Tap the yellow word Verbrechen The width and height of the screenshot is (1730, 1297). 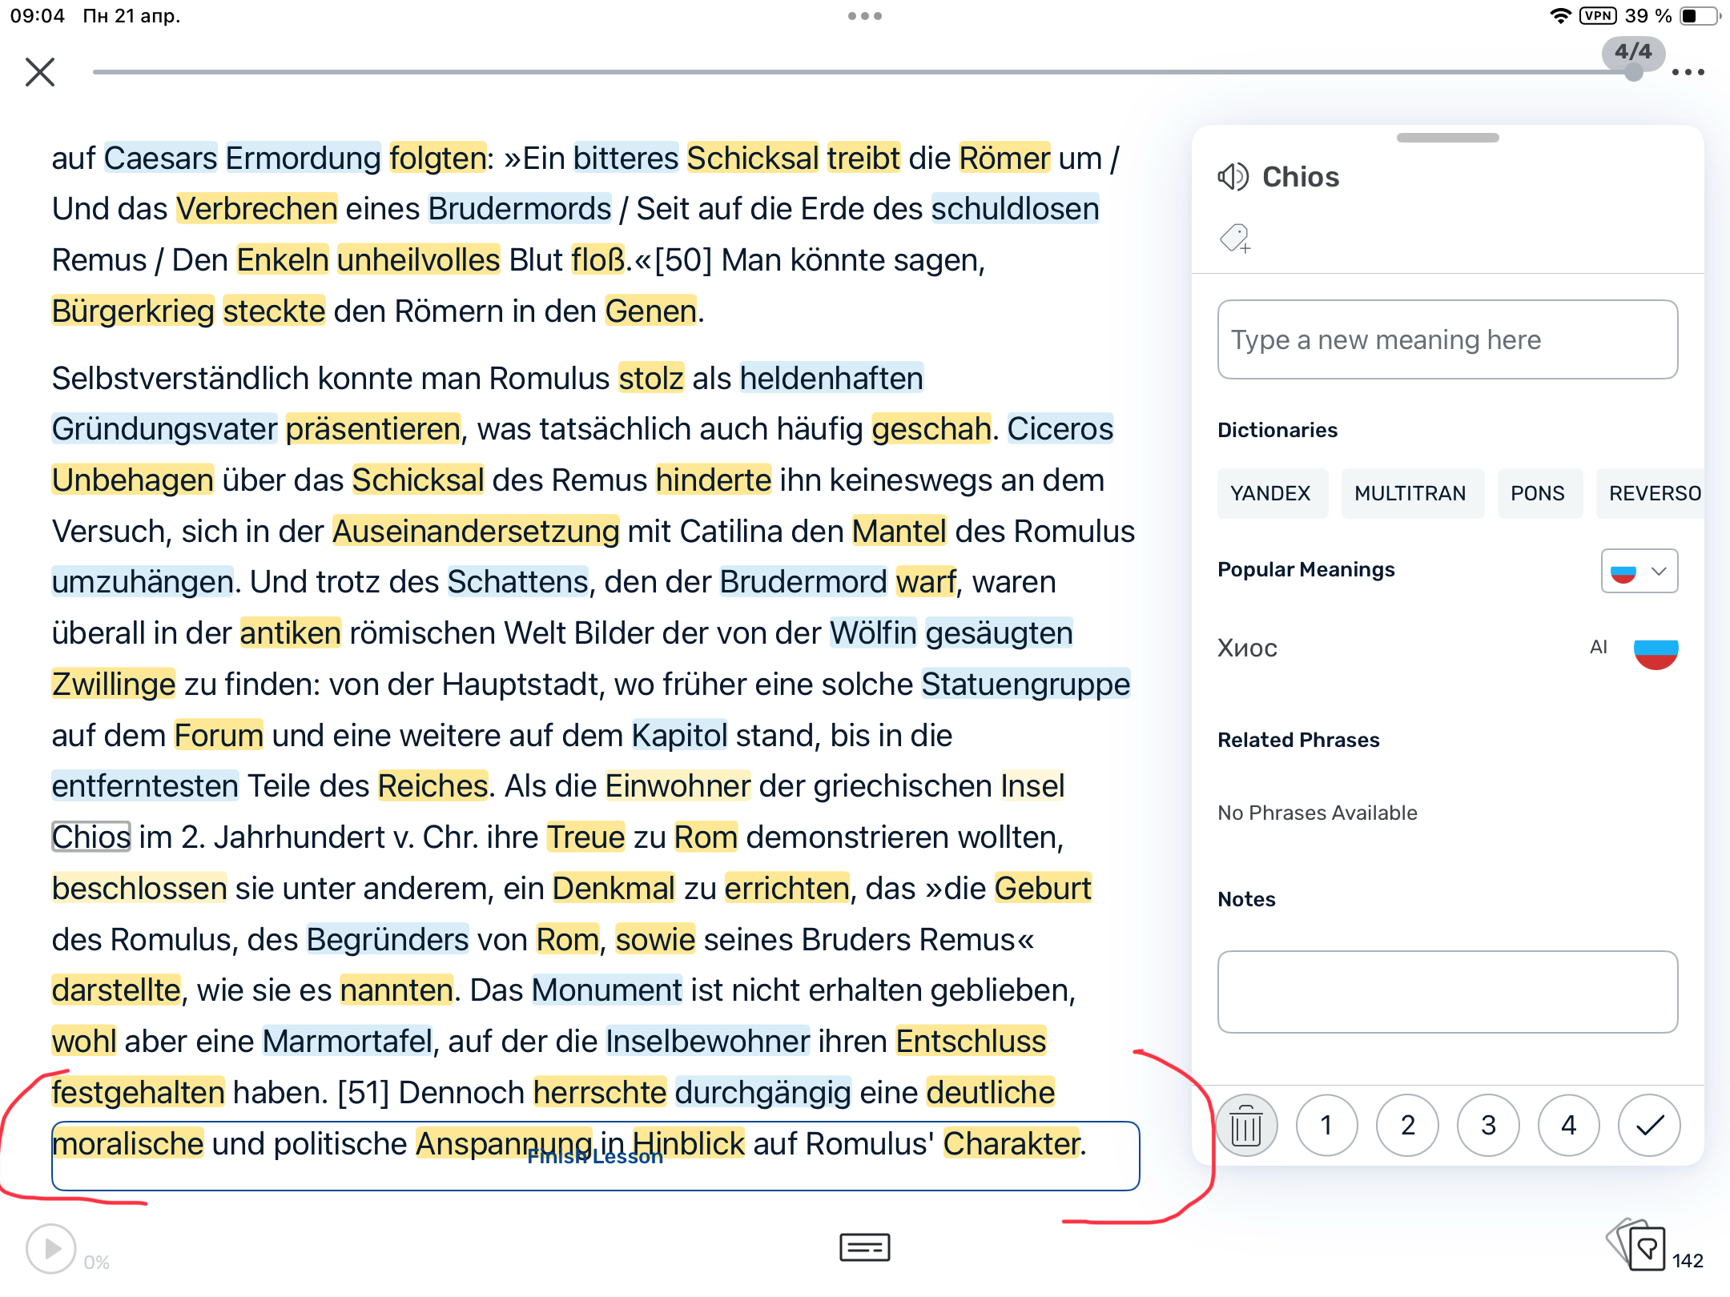coord(257,209)
